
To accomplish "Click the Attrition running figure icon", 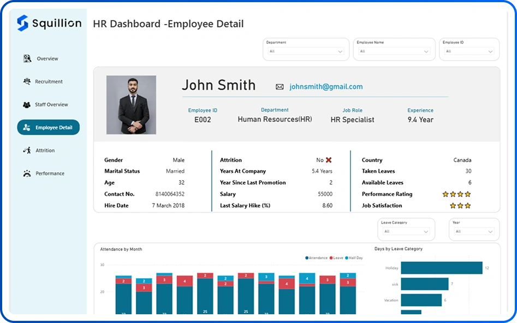I will coord(27,150).
